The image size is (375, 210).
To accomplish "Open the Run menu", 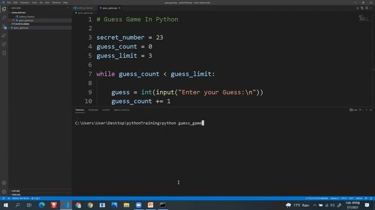I will (47, 2).
